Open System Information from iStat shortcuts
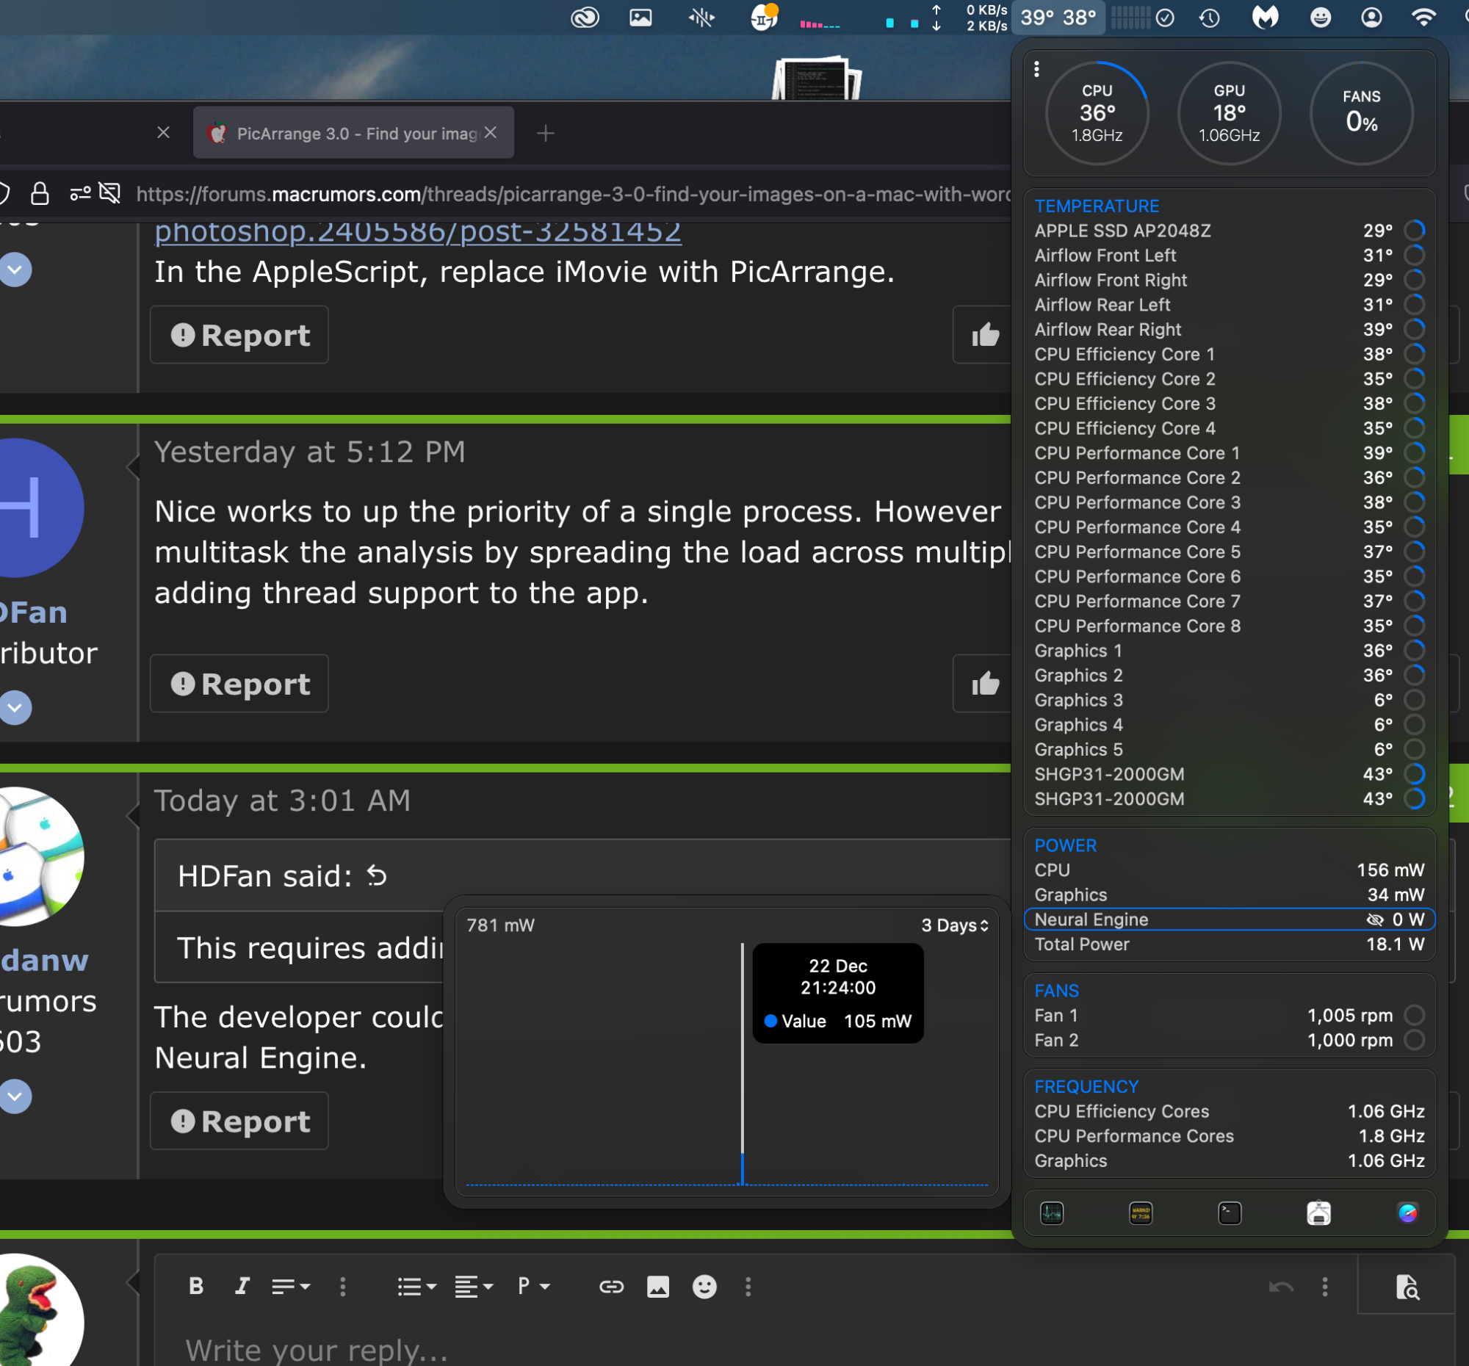The image size is (1469, 1366). [x=1318, y=1213]
